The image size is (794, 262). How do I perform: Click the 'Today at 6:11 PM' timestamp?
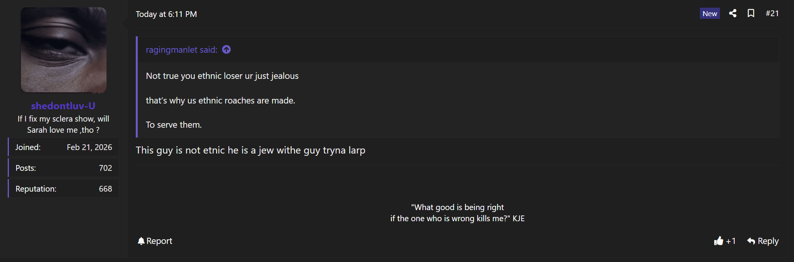(166, 14)
